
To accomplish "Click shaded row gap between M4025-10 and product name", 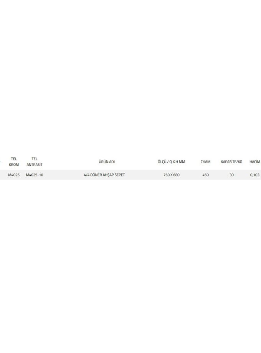I will pos(63,175).
